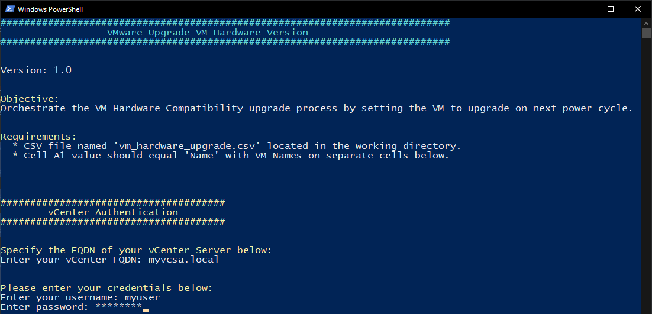Click the scrollbar up arrow

[x=647, y=22]
